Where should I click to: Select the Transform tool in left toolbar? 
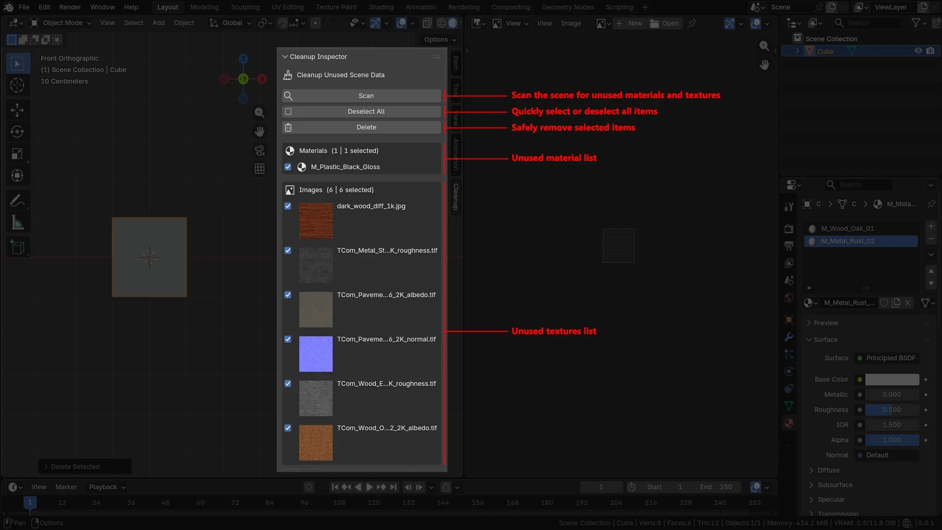tap(17, 176)
